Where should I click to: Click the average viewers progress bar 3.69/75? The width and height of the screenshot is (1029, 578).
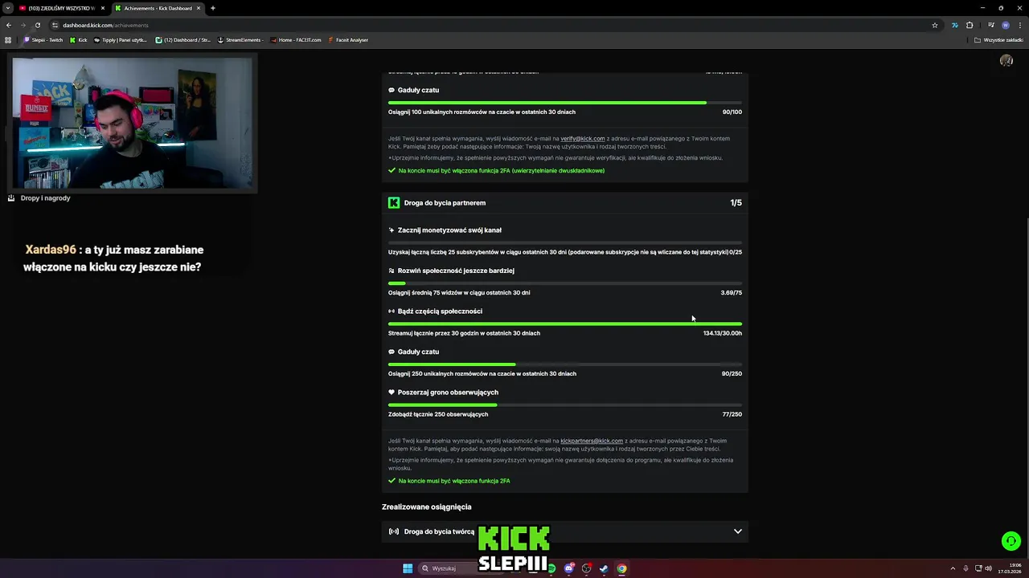point(564,283)
